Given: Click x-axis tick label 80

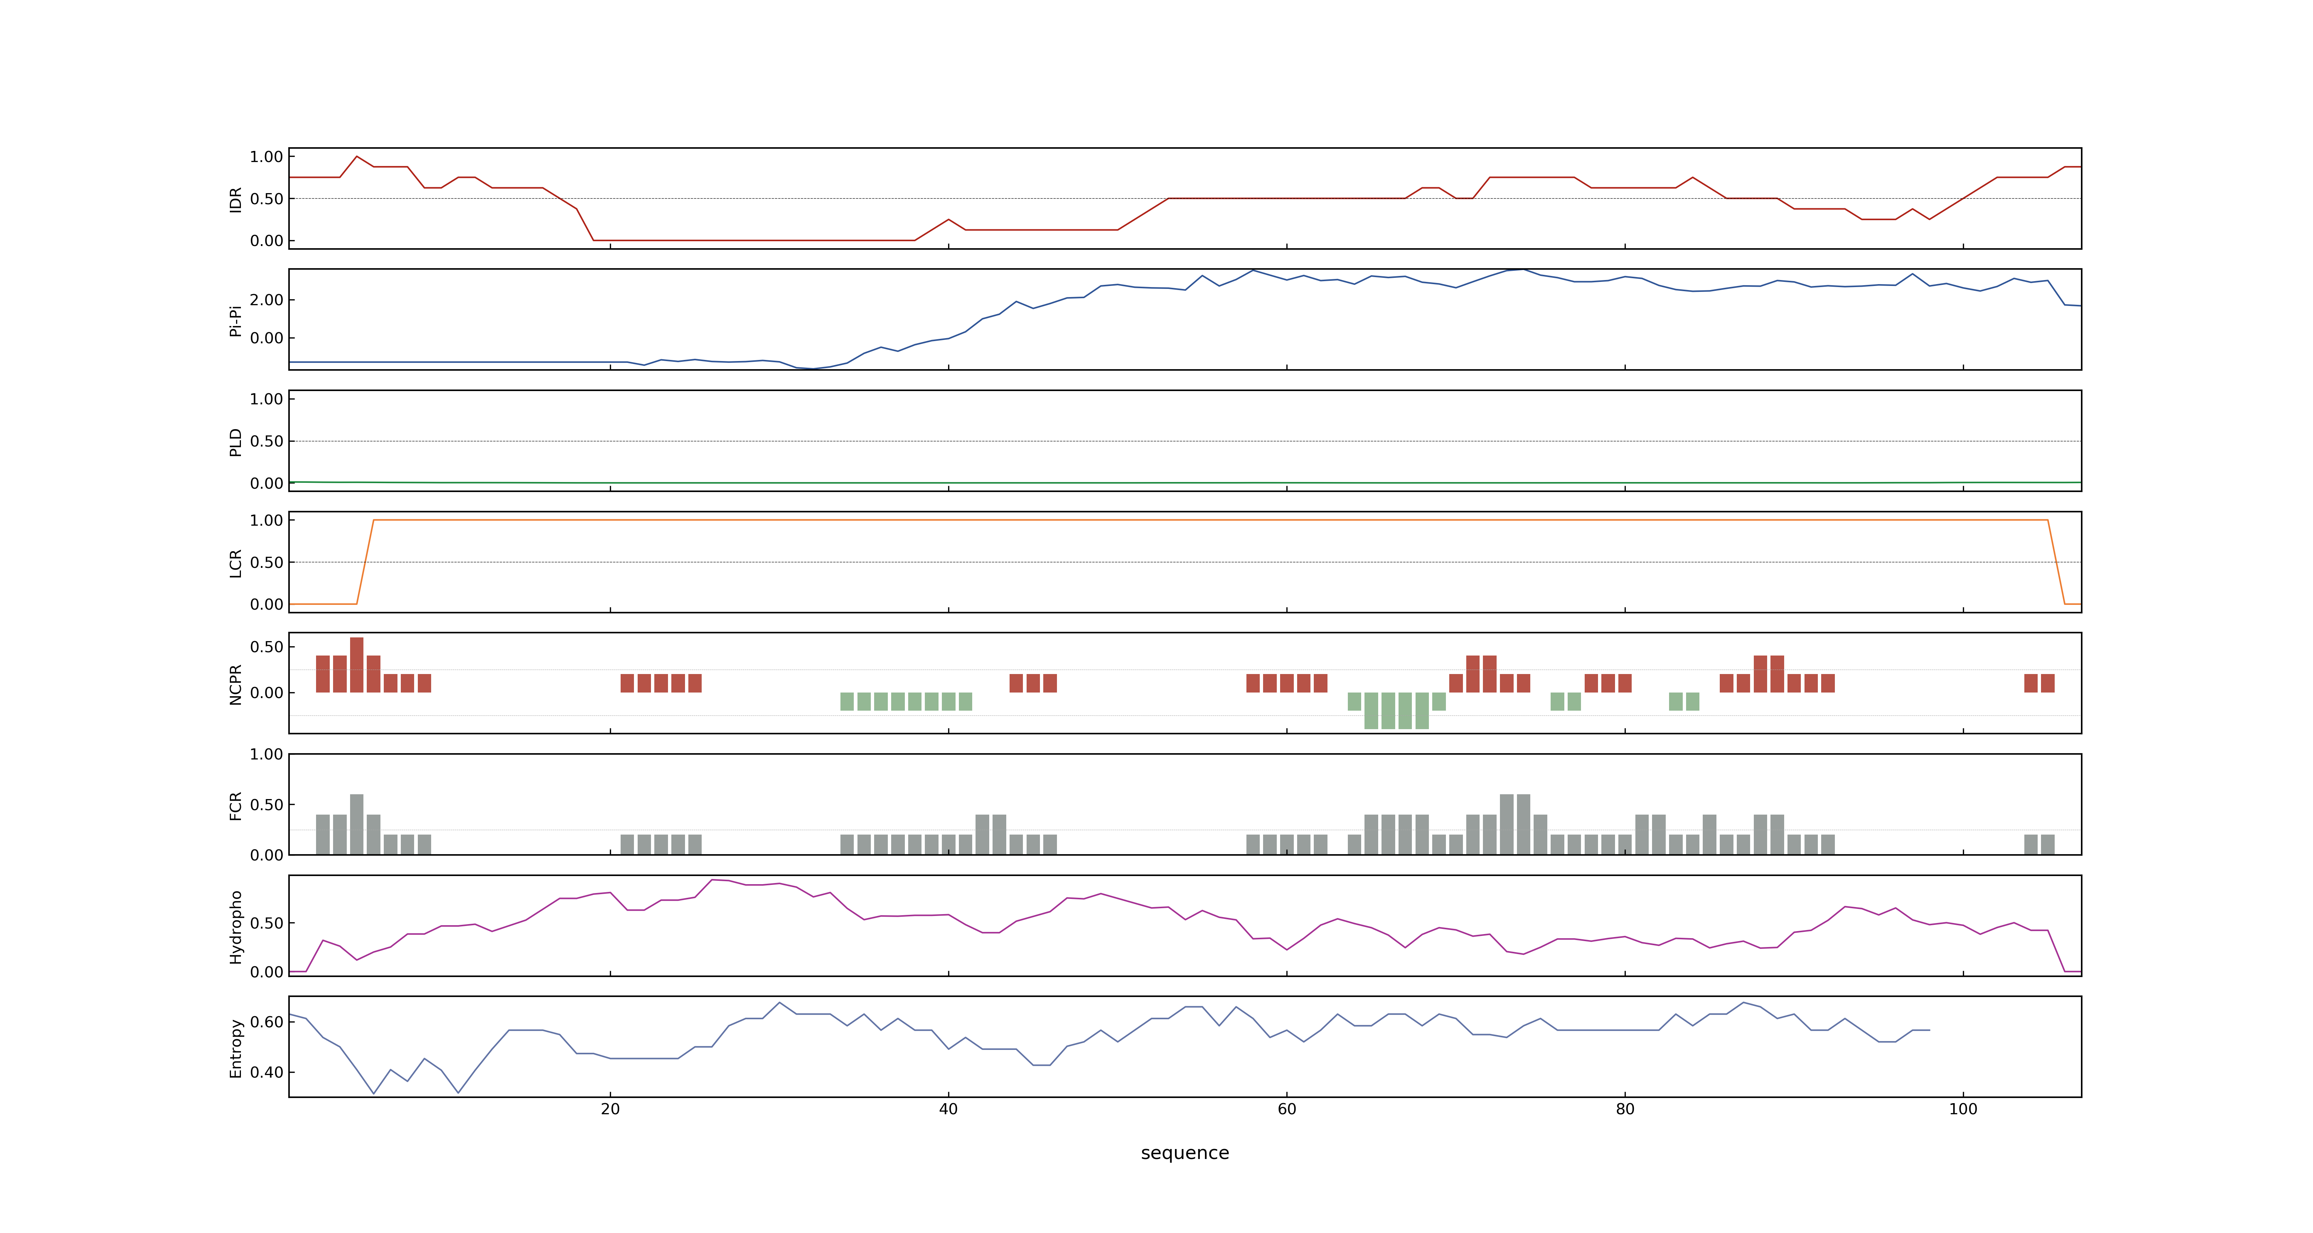Looking at the screenshot, I should pos(1624,1109).
